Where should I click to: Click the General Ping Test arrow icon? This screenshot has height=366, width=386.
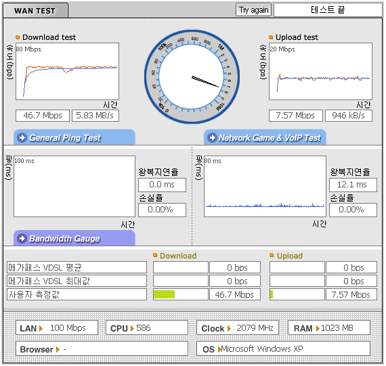point(22,138)
